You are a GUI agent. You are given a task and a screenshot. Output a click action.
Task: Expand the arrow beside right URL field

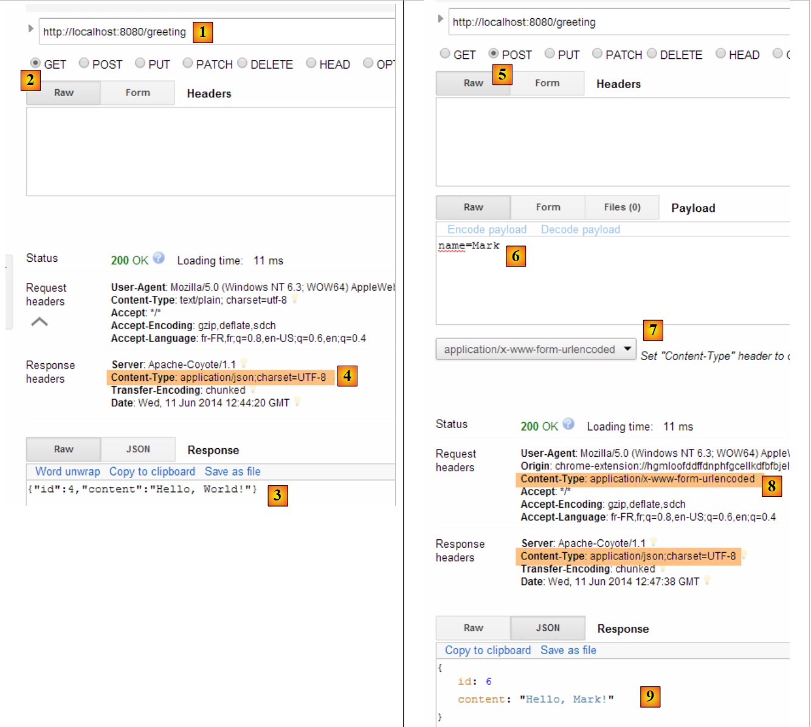[x=440, y=19]
